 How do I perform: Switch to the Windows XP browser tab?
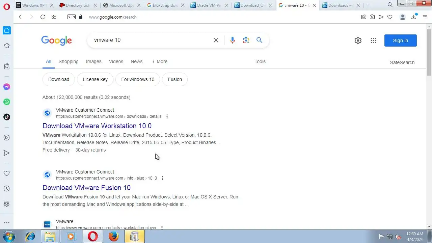click(34, 5)
